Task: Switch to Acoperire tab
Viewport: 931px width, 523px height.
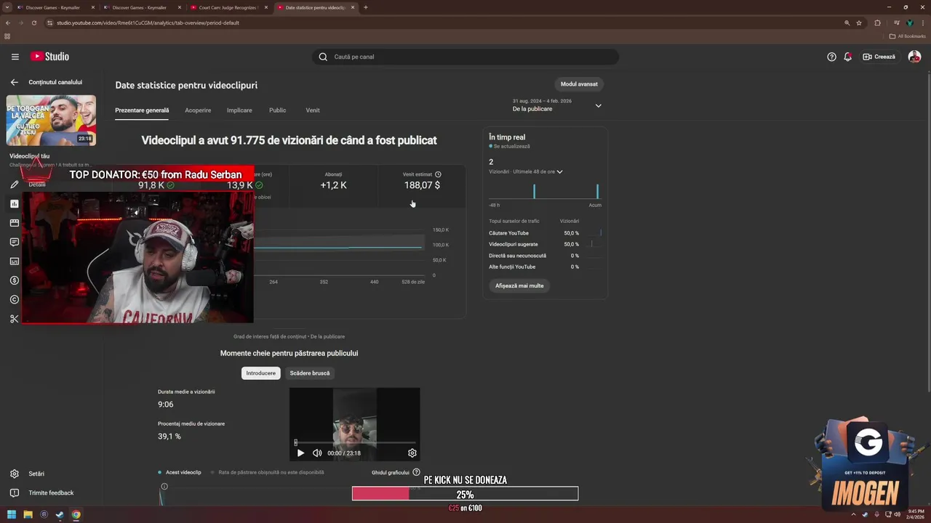Action: [198, 110]
